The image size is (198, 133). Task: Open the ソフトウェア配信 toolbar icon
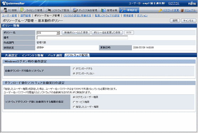pos(48,10)
